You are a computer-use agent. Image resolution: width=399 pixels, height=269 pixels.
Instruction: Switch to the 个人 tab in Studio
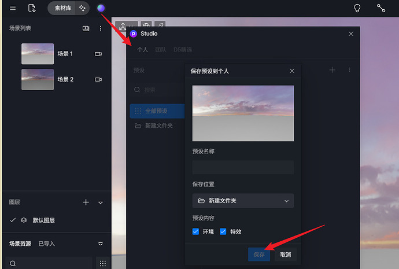point(142,50)
